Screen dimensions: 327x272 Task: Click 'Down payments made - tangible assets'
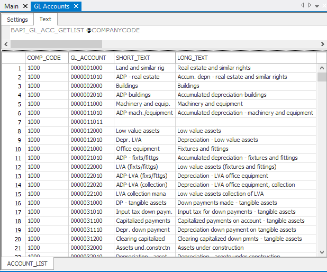coord(246,203)
